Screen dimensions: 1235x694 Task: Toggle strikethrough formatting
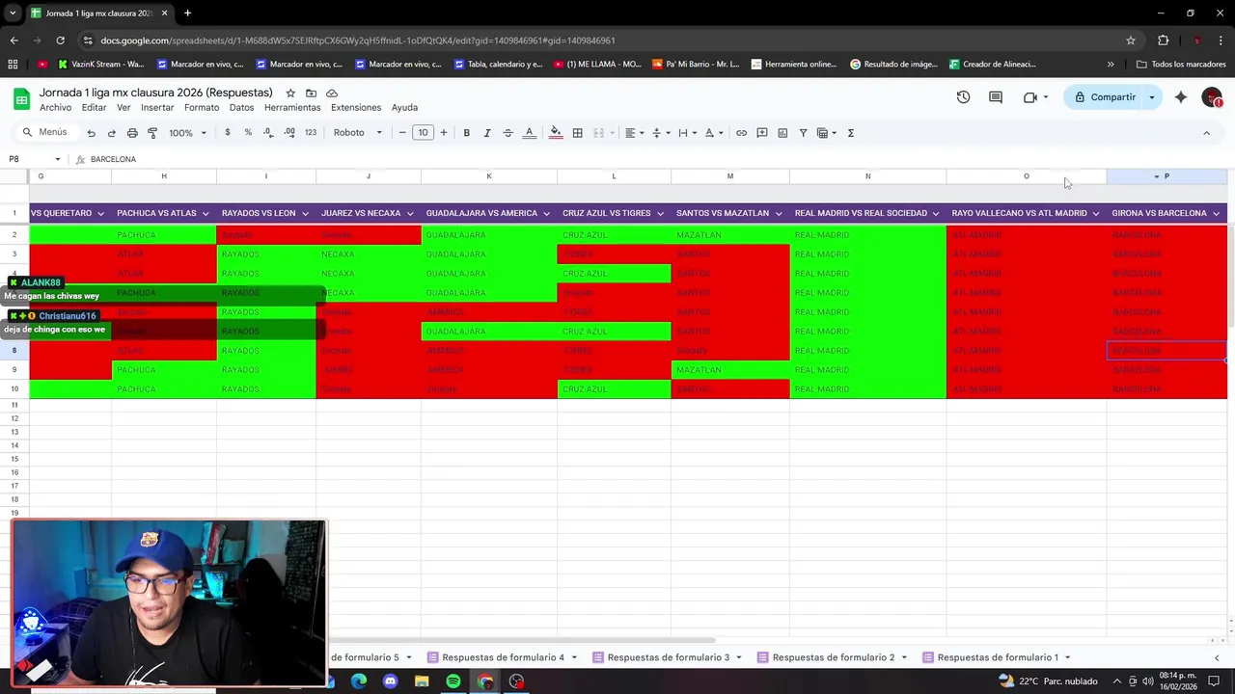508,133
